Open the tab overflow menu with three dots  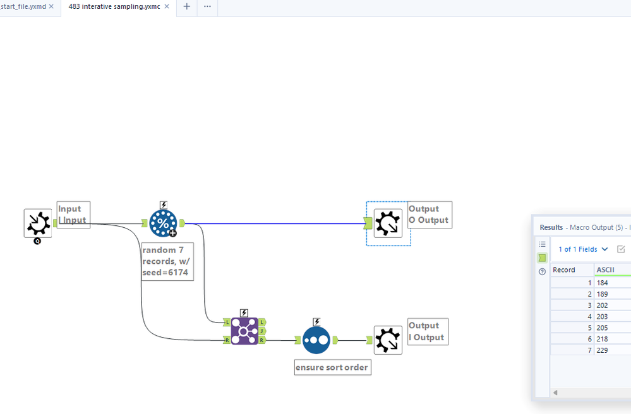[207, 8]
